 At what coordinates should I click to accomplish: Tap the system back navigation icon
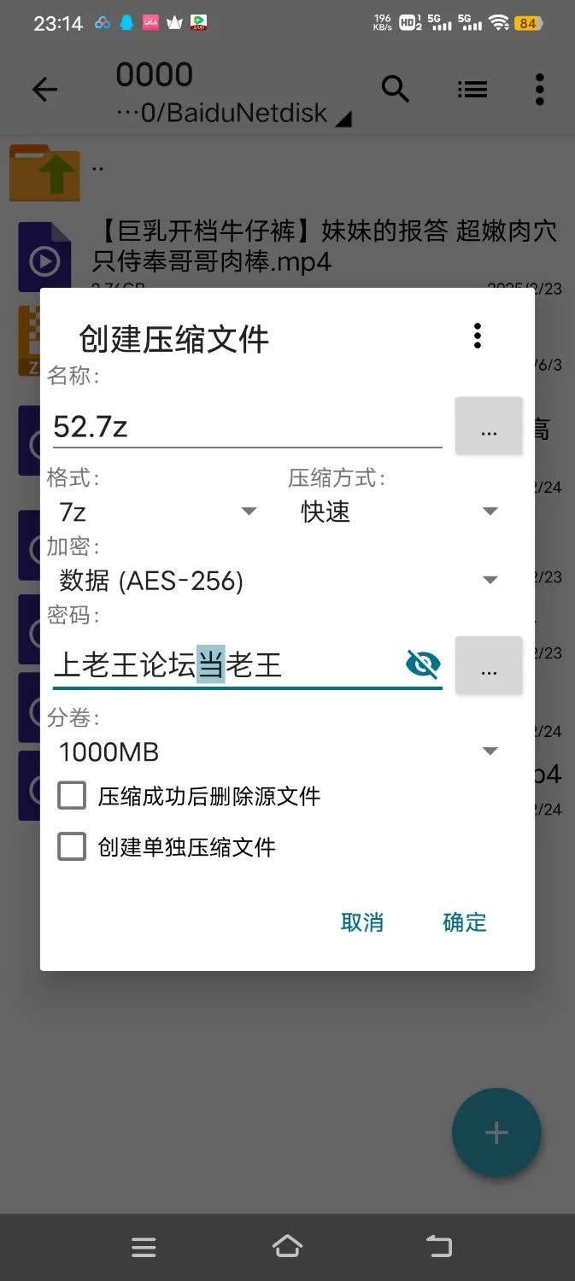click(439, 1247)
